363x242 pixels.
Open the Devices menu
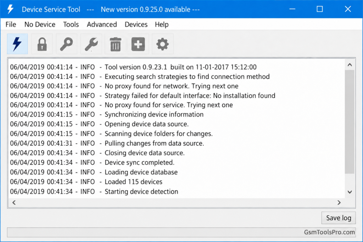click(136, 24)
